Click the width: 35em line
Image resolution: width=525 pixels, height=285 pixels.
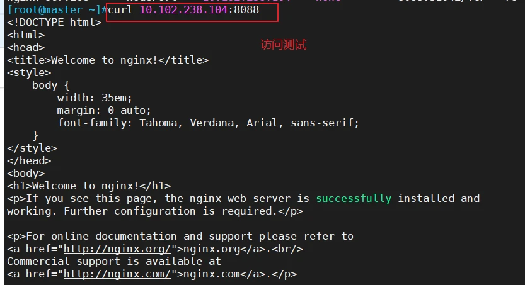(x=95, y=98)
